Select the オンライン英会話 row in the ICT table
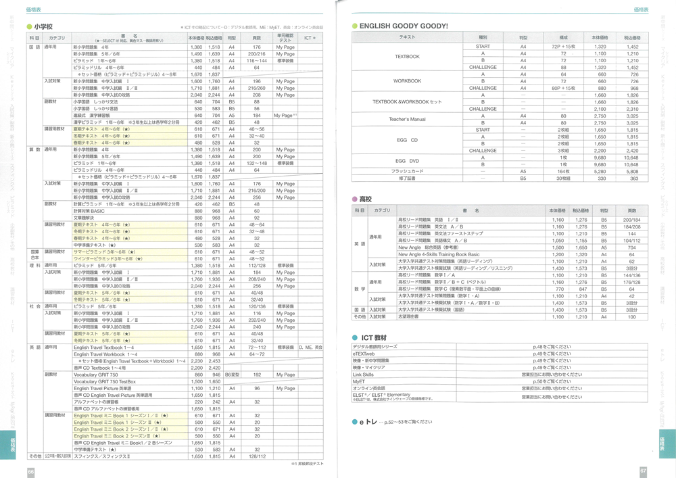676x478 pixels. tap(500, 388)
